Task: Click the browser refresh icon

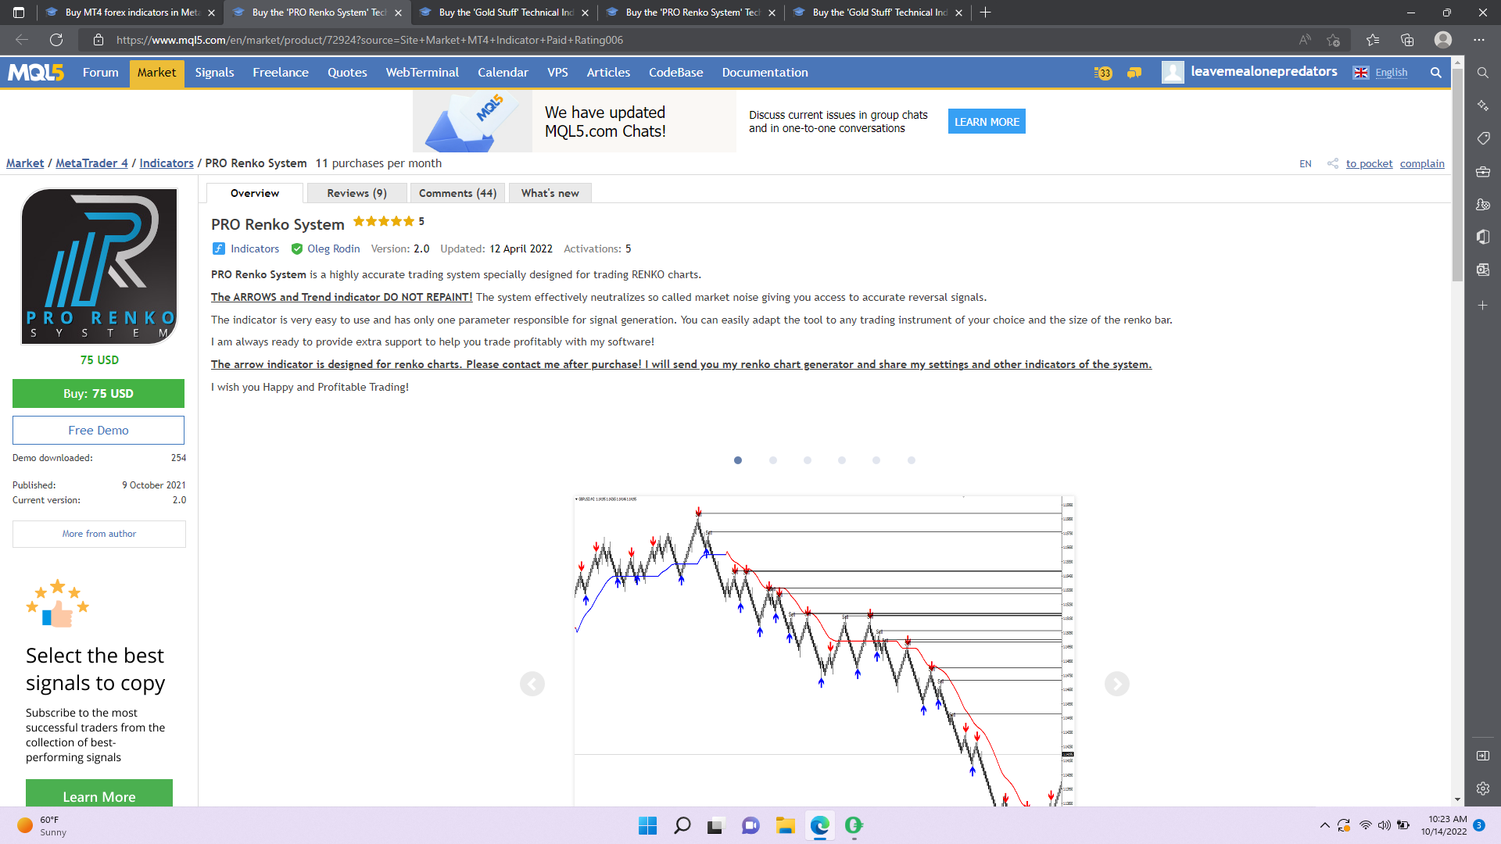Action: click(x=56, y=40)
